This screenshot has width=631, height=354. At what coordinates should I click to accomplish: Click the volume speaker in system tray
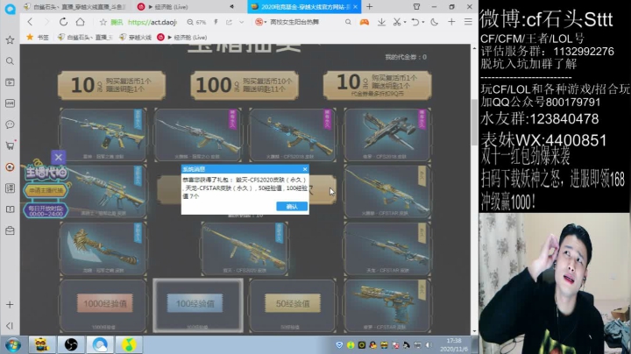[x=429, y=345]
